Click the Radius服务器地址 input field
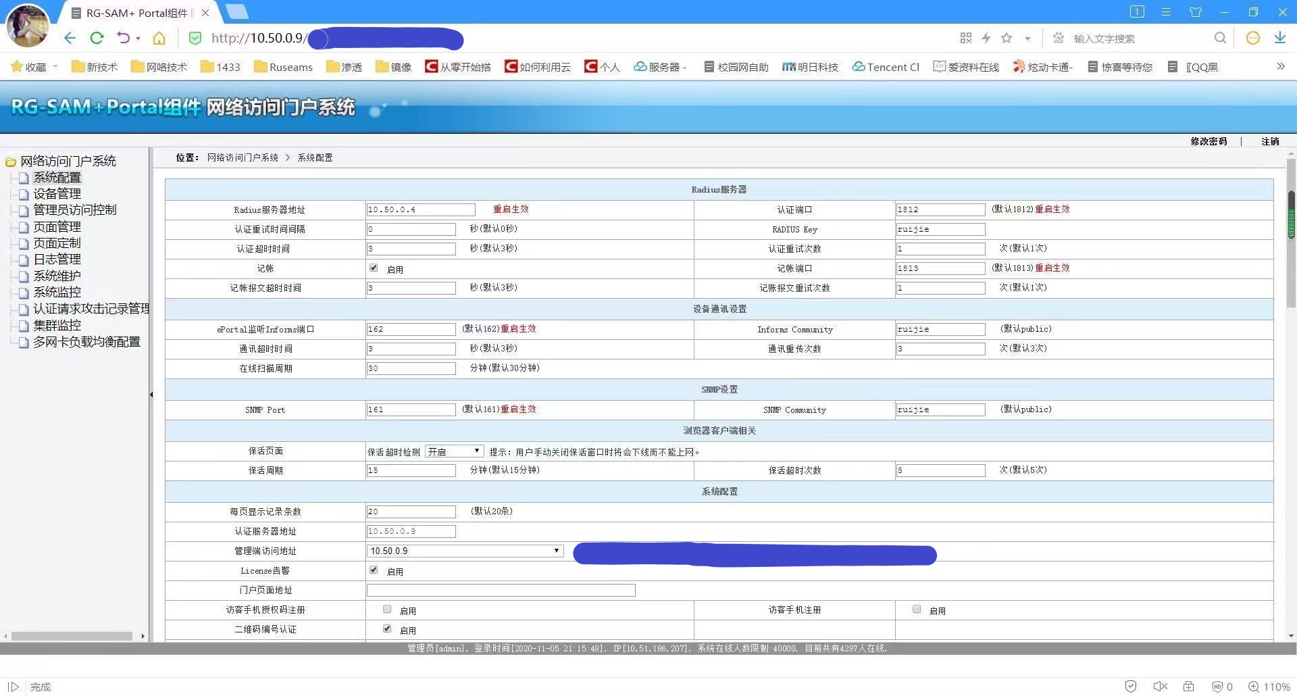 point(421,209)
